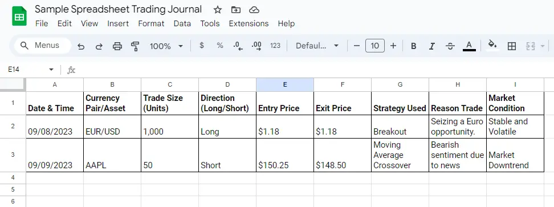Open the Insert menu

tap(118, 24)
